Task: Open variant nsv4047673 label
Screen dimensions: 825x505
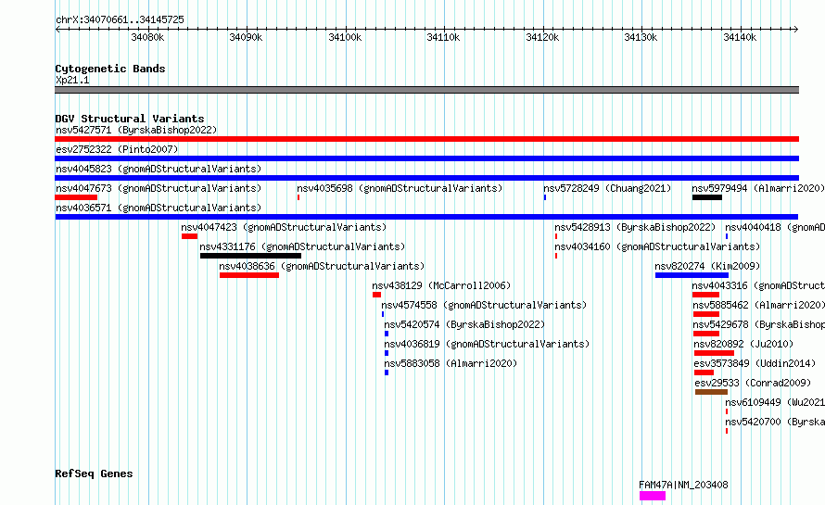Action: click(x=159, y=188)
